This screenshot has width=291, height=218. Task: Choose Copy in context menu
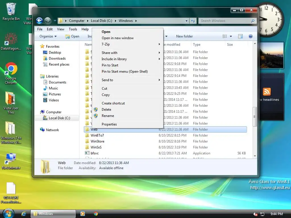pos(128,95)
